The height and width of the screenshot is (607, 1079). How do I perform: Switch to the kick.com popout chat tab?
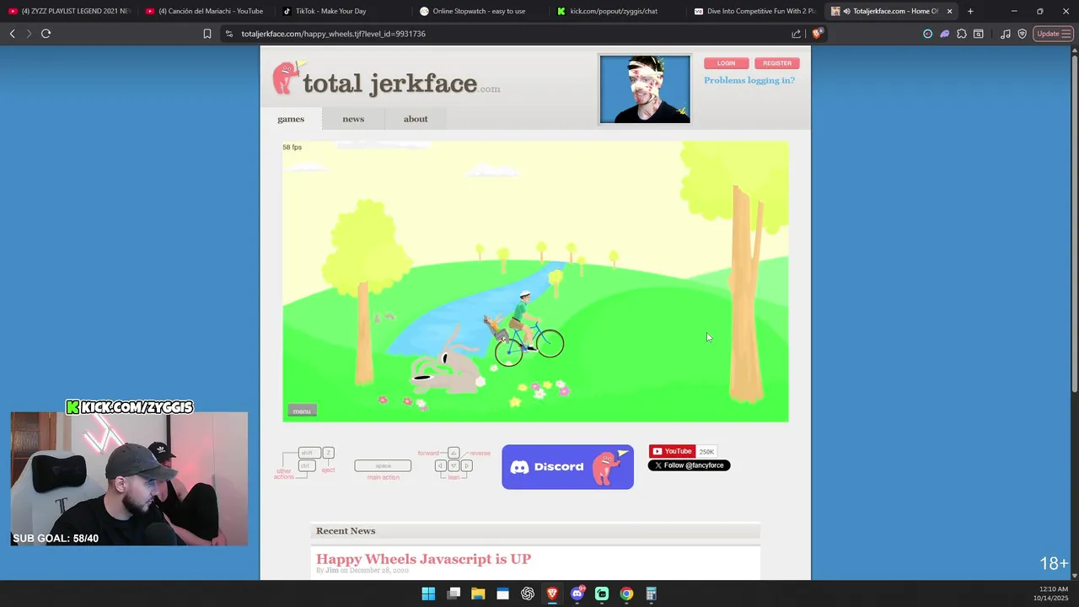coord(616,11)
